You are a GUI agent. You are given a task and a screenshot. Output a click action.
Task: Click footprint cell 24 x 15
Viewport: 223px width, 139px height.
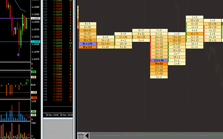tap(106, 40)
